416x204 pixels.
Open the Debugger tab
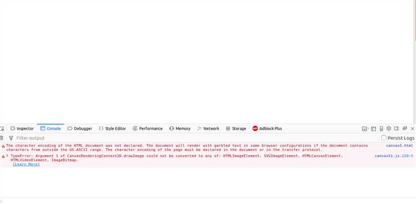point(79,129)
